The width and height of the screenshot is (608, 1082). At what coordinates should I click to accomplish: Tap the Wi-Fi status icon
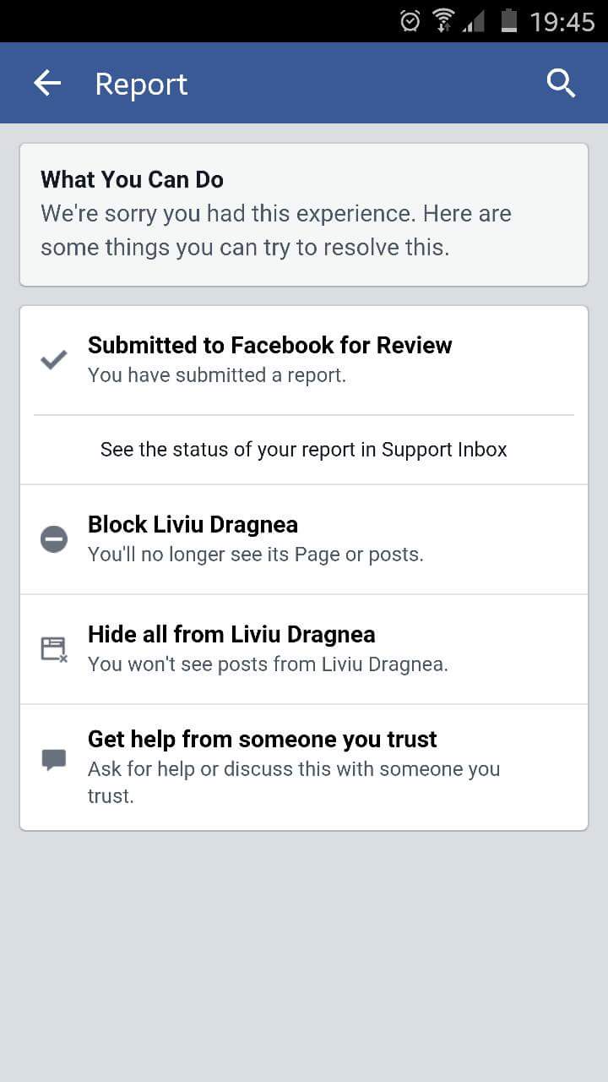point(442,21)
